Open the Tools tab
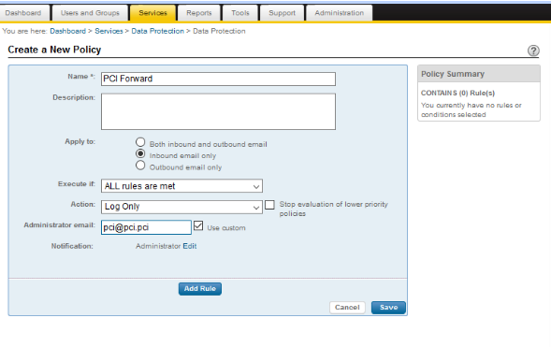 coord(240,13)
